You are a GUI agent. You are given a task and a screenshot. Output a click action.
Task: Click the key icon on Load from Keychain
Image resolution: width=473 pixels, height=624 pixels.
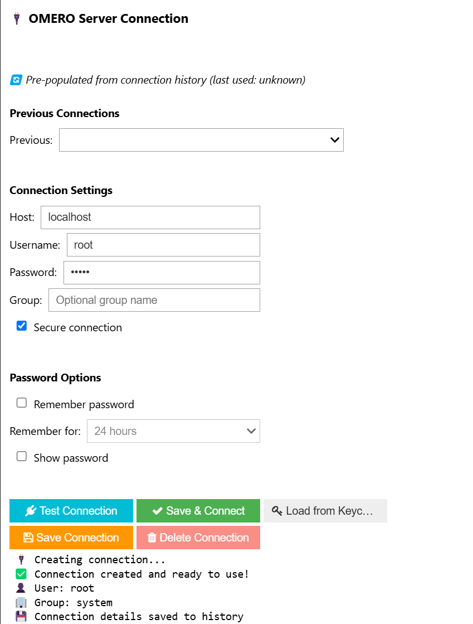277,511
